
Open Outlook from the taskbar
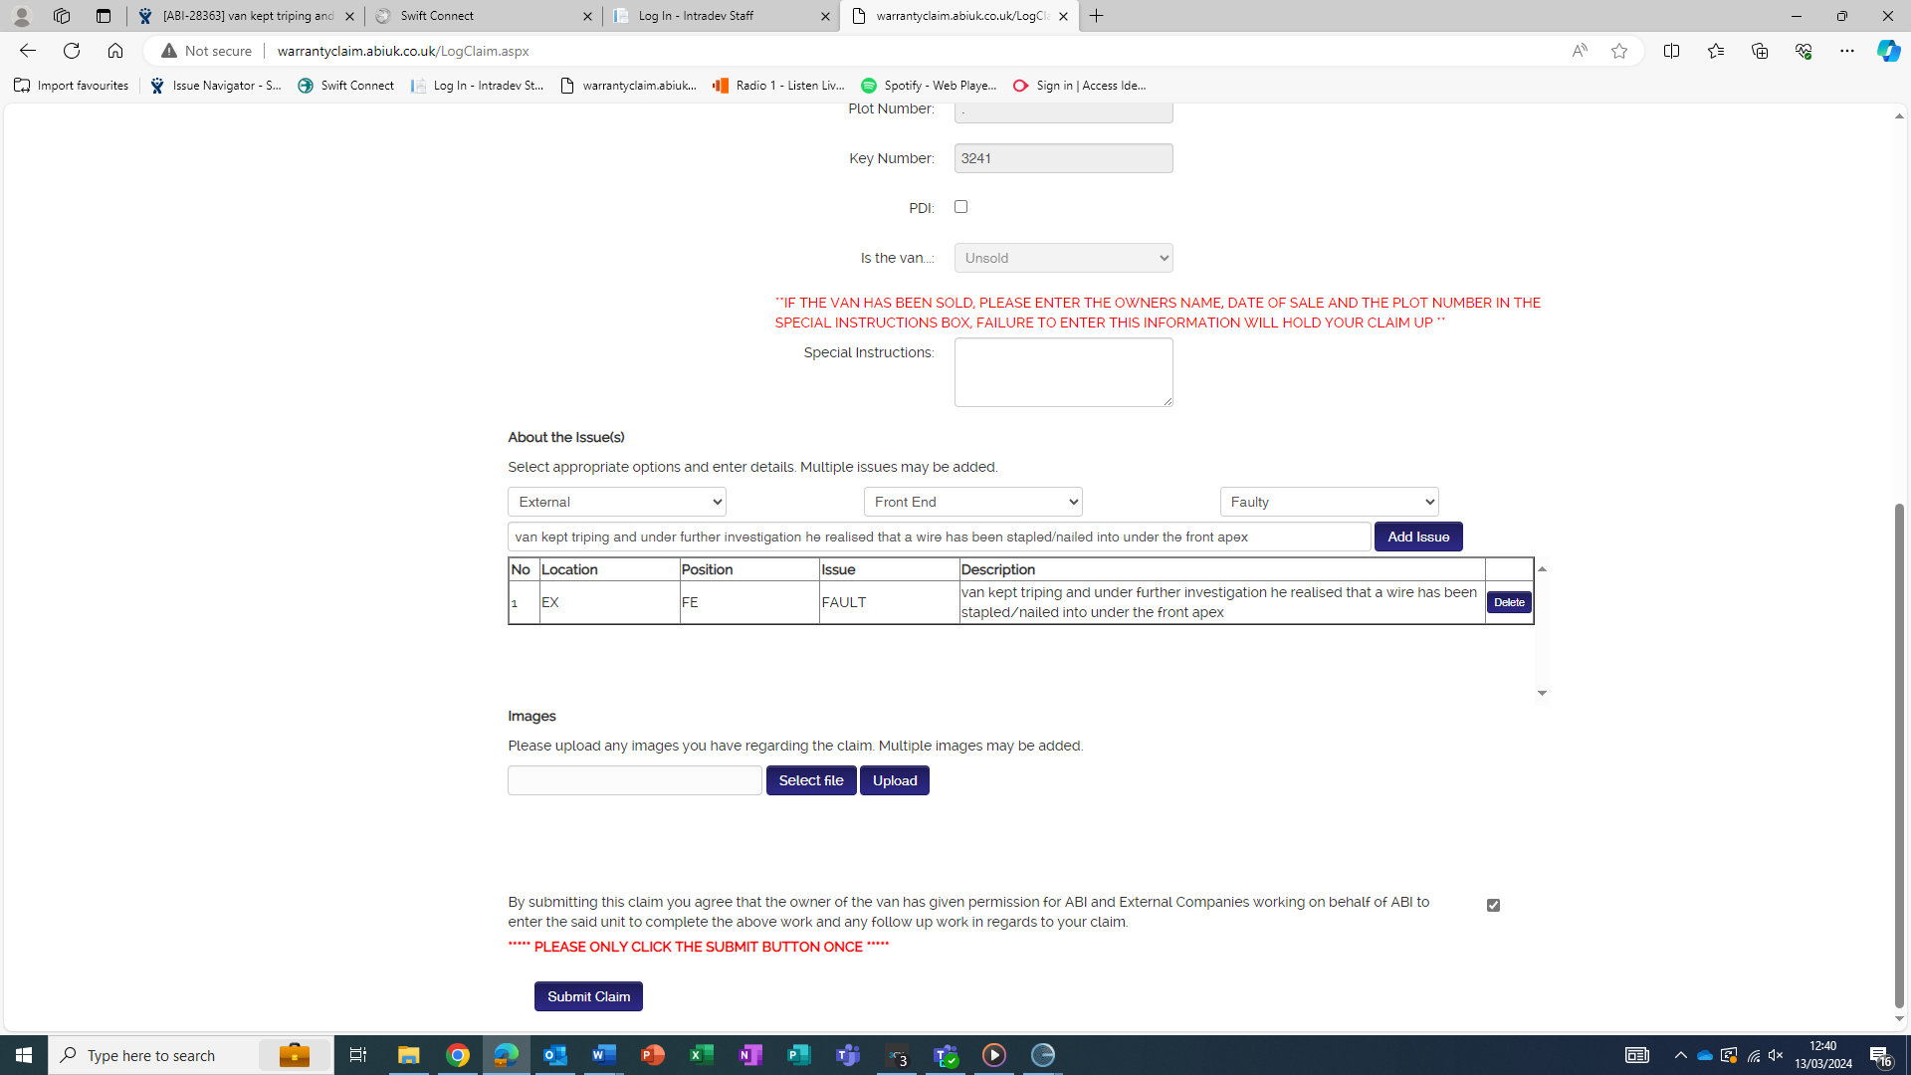click(x=555, y=1055)
